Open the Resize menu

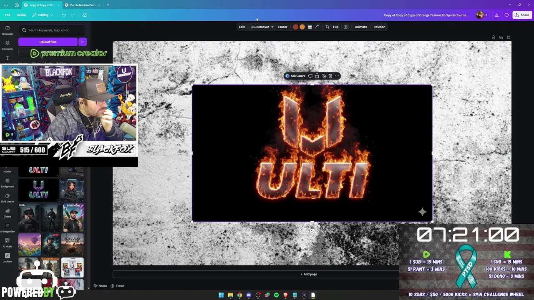tap(21, 15)
